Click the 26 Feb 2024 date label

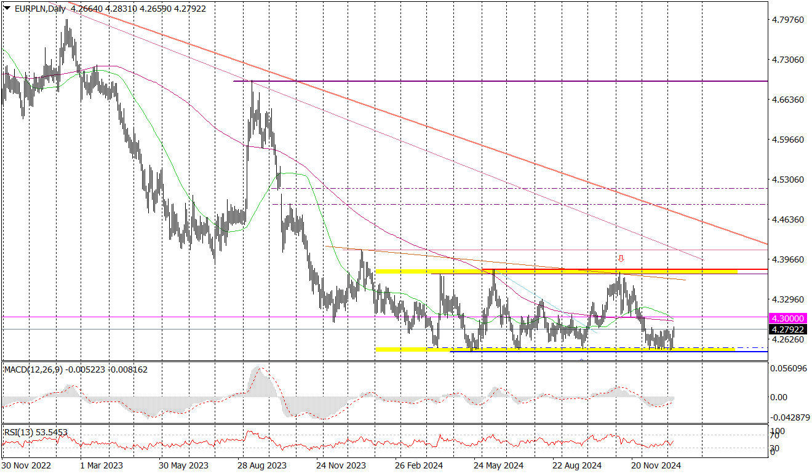click(x=420, y=466)
